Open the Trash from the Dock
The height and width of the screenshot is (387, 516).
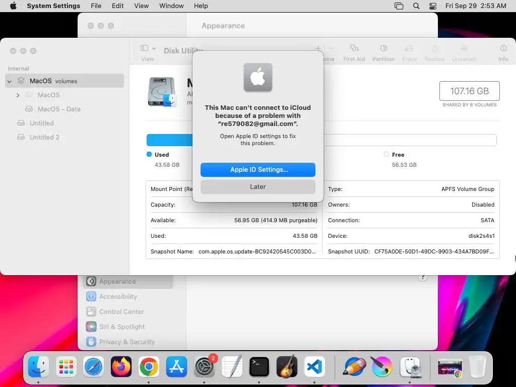tap(477, 366)
